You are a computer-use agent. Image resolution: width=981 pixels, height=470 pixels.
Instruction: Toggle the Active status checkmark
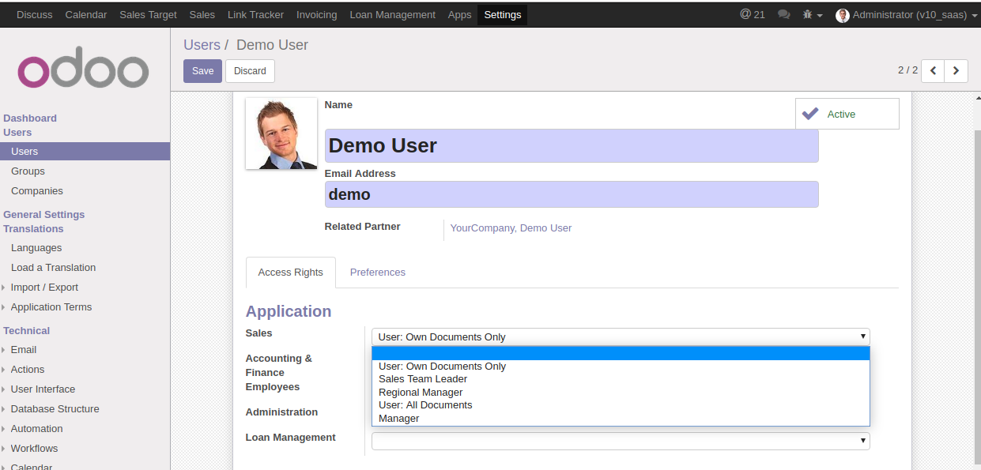point(847,114)
